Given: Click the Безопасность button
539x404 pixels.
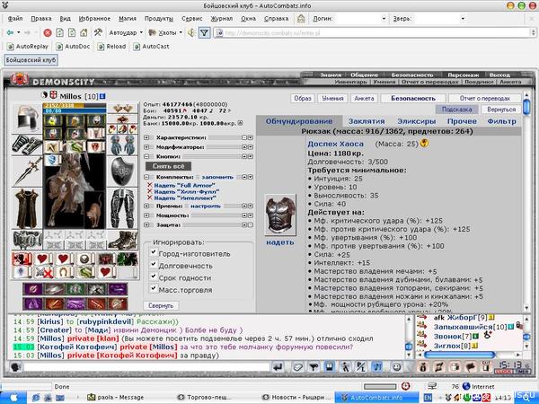Looking at the screenshot, I should [413, 98].
